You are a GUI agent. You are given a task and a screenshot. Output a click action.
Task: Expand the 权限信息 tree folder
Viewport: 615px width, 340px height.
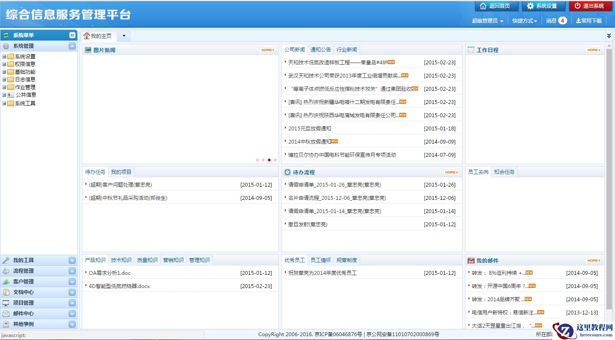tap(4, 64)
